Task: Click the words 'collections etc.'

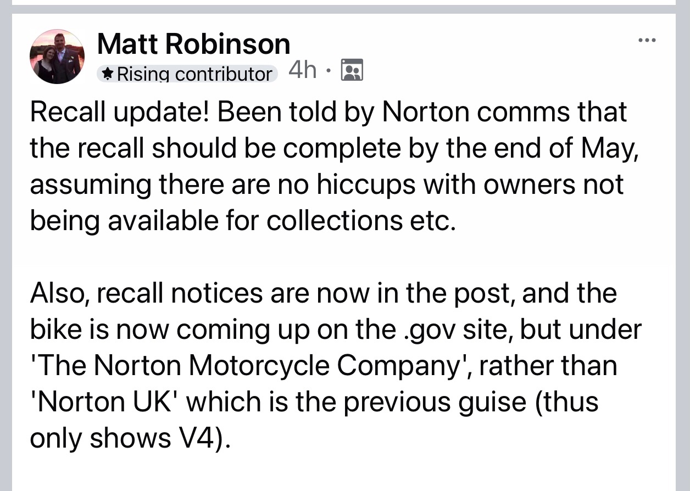Action: (x=361, y=220)
